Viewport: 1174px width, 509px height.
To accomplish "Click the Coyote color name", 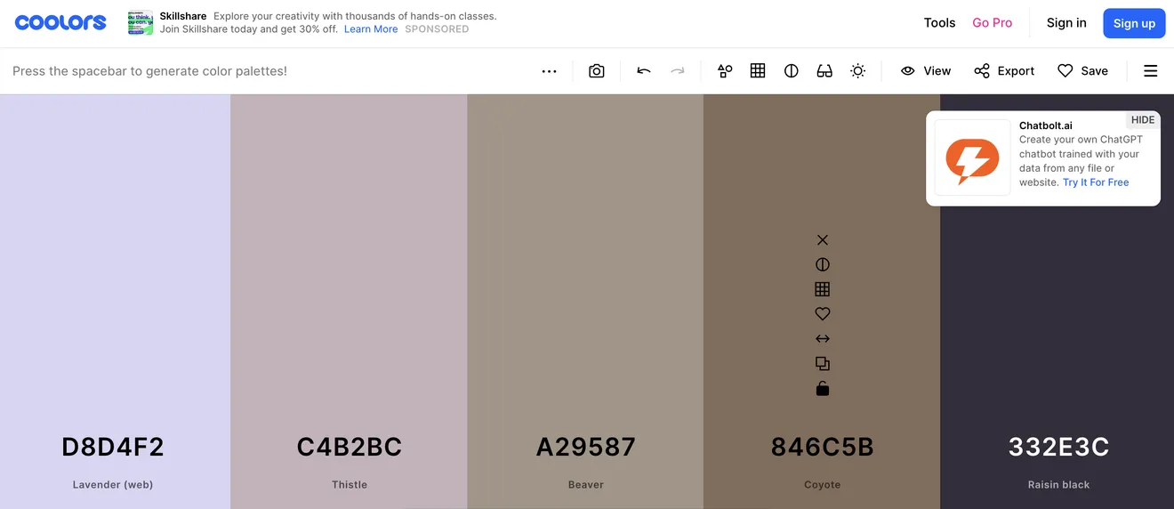I will point(823,485).
